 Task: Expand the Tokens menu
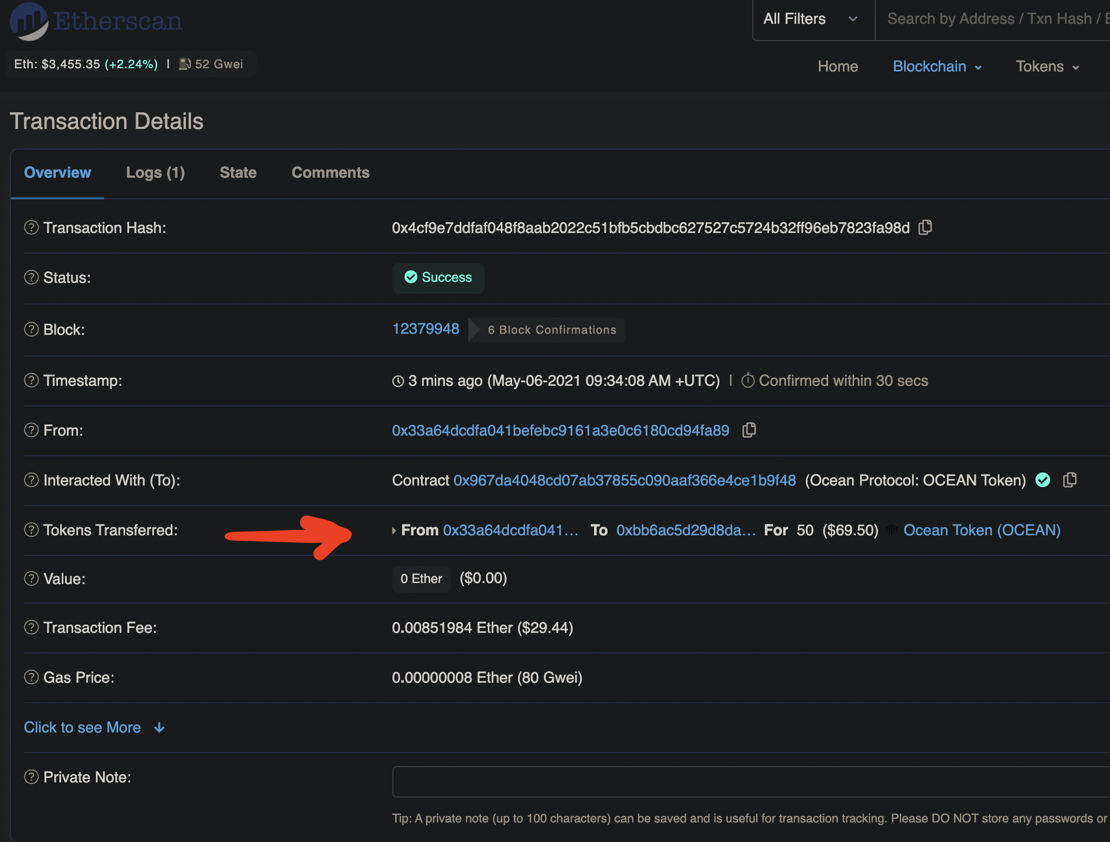click(1048, 67)
